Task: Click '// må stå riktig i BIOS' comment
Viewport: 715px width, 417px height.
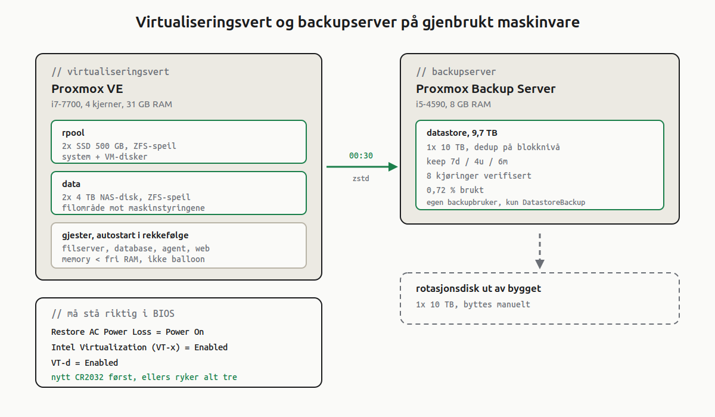Action: click(x=113, y=313)
